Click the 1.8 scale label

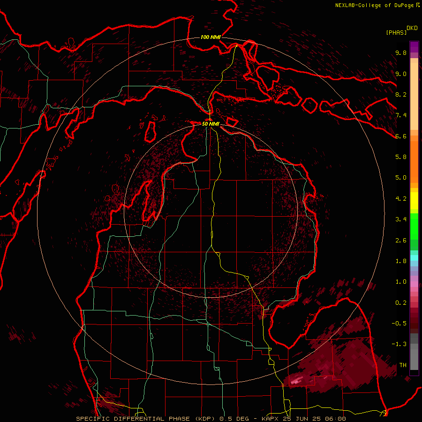pos(401,261)
